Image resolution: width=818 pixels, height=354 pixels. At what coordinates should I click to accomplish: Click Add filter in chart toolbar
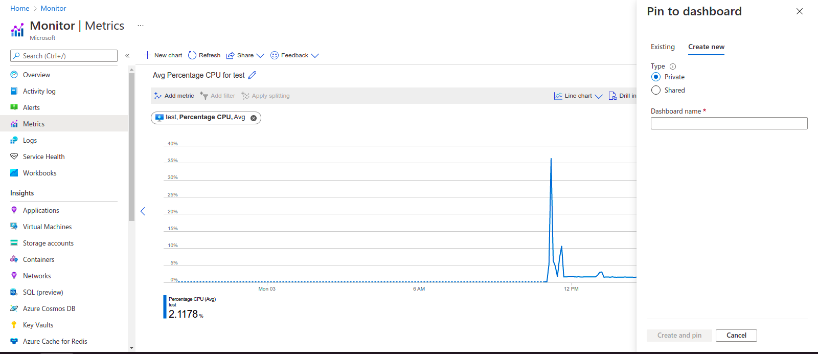click(x=218, y=96)
